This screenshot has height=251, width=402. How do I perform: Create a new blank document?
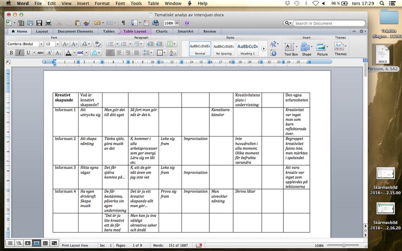tap(9, 23)
